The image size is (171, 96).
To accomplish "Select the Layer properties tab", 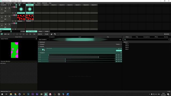I will coord(80,37).
